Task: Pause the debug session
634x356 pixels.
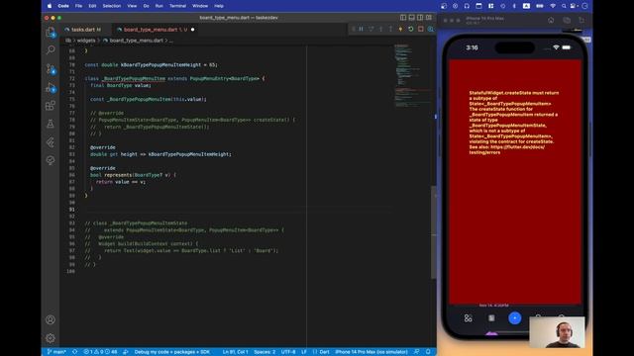Action: click(x=361, y=29)
